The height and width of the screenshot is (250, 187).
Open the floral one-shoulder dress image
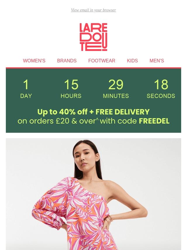tap(93, 194)
